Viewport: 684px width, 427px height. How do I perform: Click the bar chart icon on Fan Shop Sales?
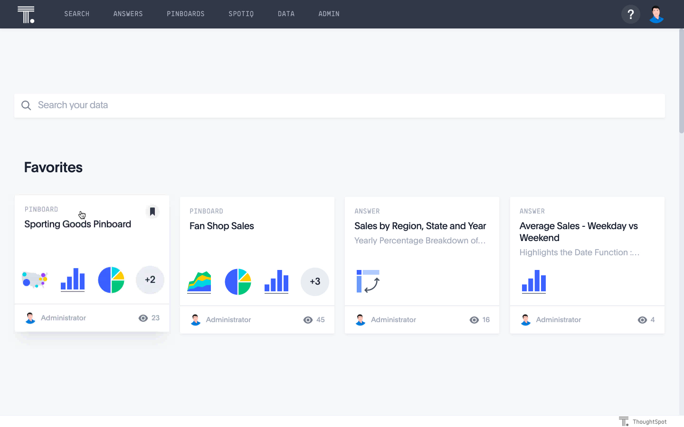pos(276,281)
